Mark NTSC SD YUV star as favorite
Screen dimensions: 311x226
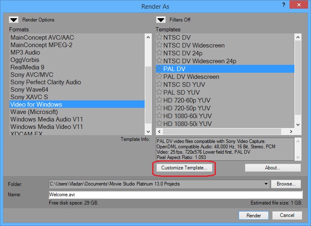click(x=159, y=85)
